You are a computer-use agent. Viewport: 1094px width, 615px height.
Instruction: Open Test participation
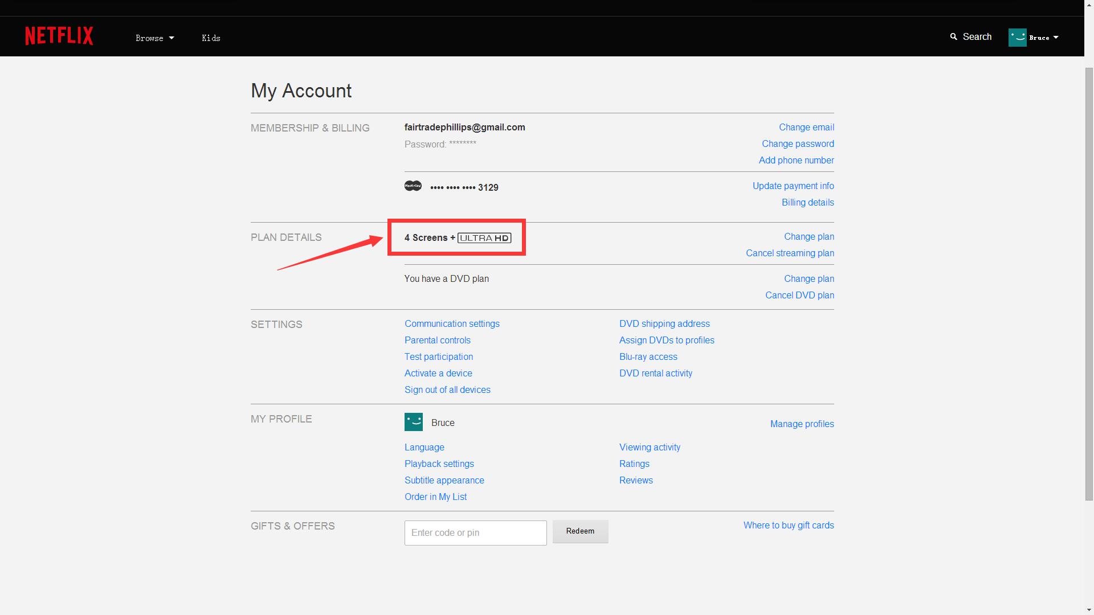439,356
